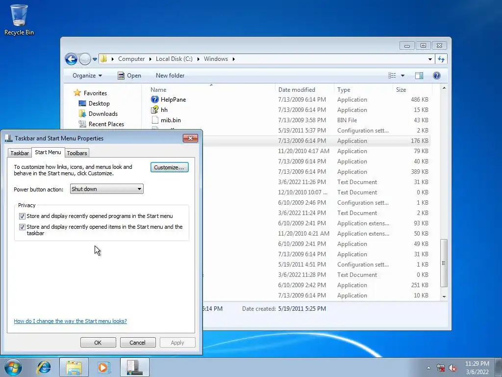Screen dimensions: 502x377
Task: Open Recent Places in the Favorites list
Action: pyautogui.click(x=106, y=124)
